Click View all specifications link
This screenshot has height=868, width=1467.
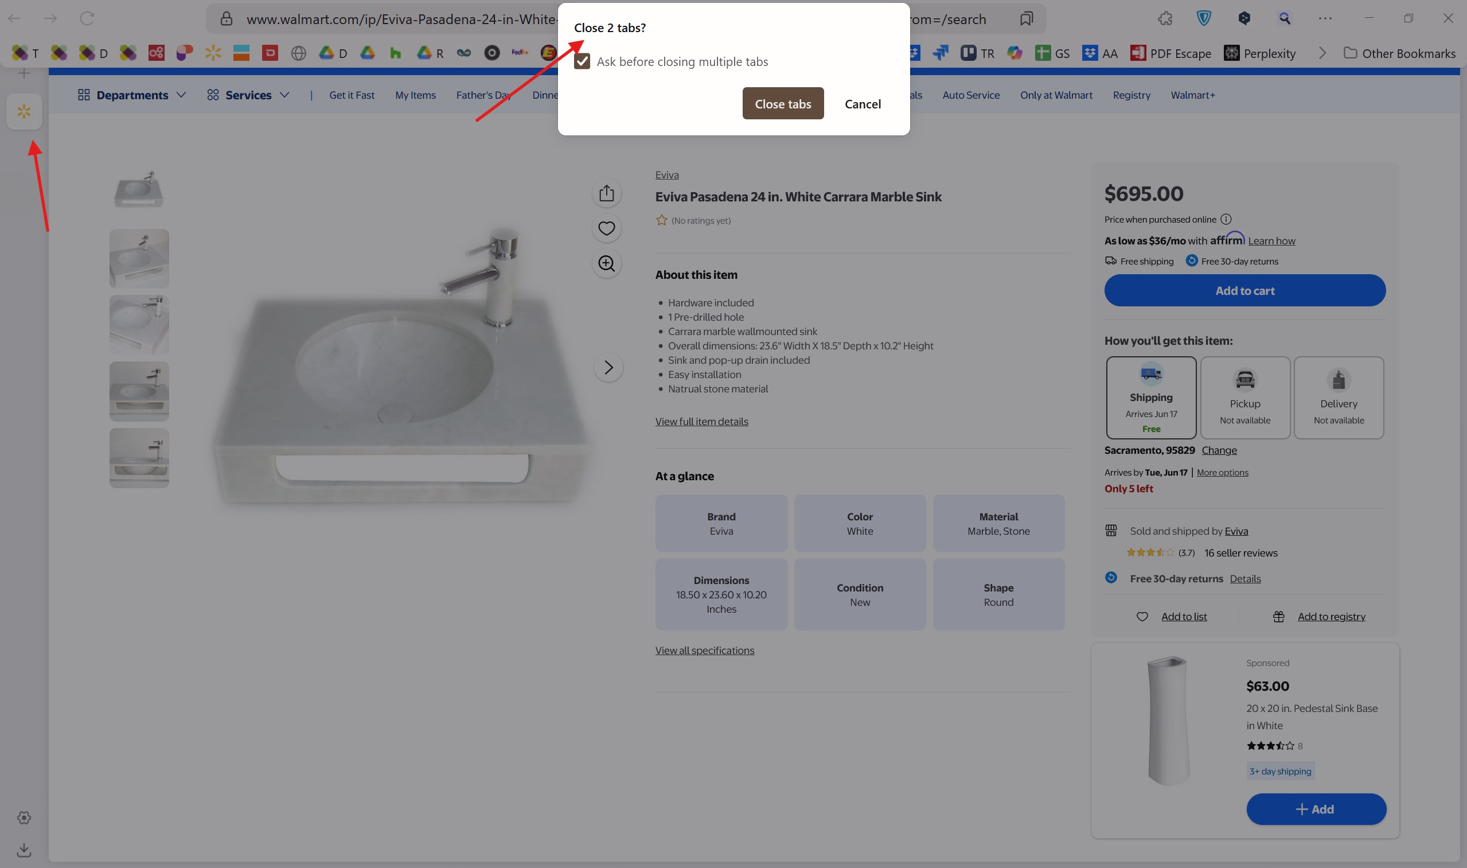[x=705, y=650]
